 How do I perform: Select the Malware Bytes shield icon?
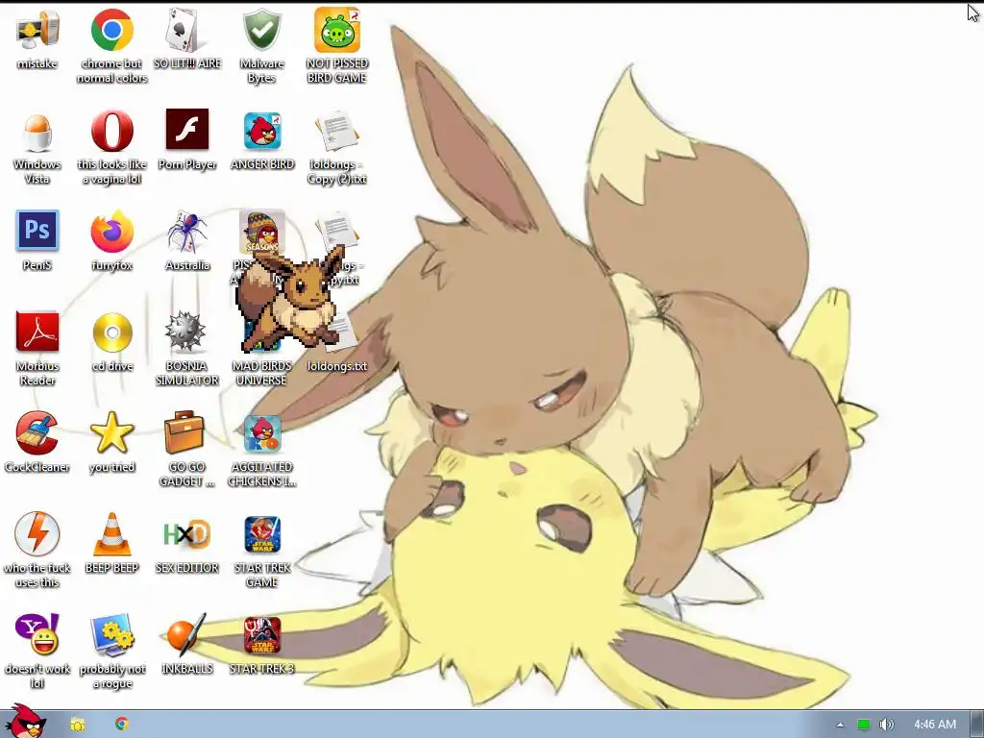pyautogui.click(x=261, y=30)
